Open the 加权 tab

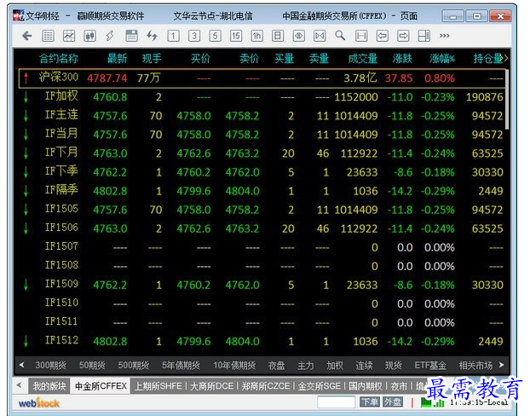click(x=335, y=365)
